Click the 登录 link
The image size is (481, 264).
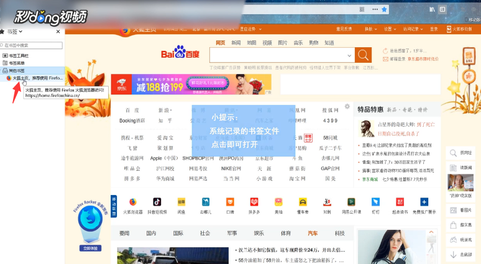pos(434,29)
